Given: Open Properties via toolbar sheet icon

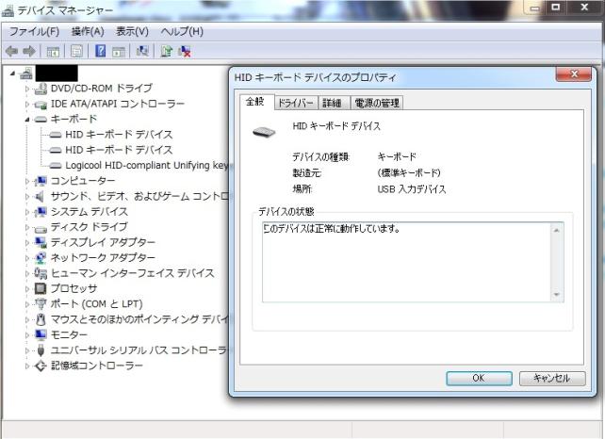Looking at the screenshot, I should coord(76,51).
